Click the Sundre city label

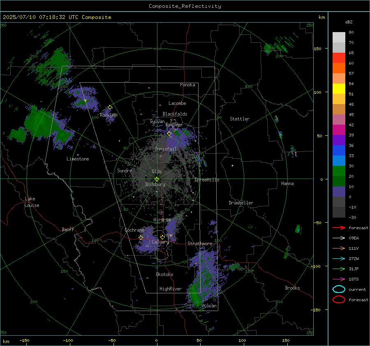coord(125,170)
